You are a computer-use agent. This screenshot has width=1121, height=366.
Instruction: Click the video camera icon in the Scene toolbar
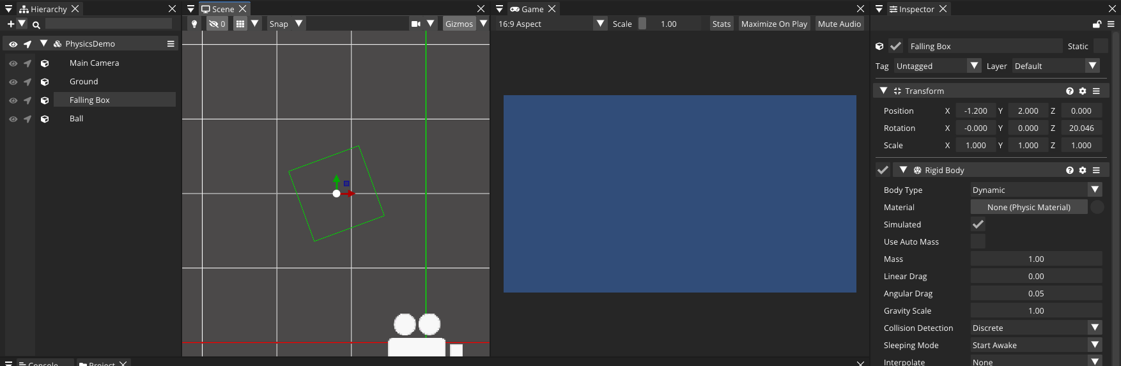(416, 24)
